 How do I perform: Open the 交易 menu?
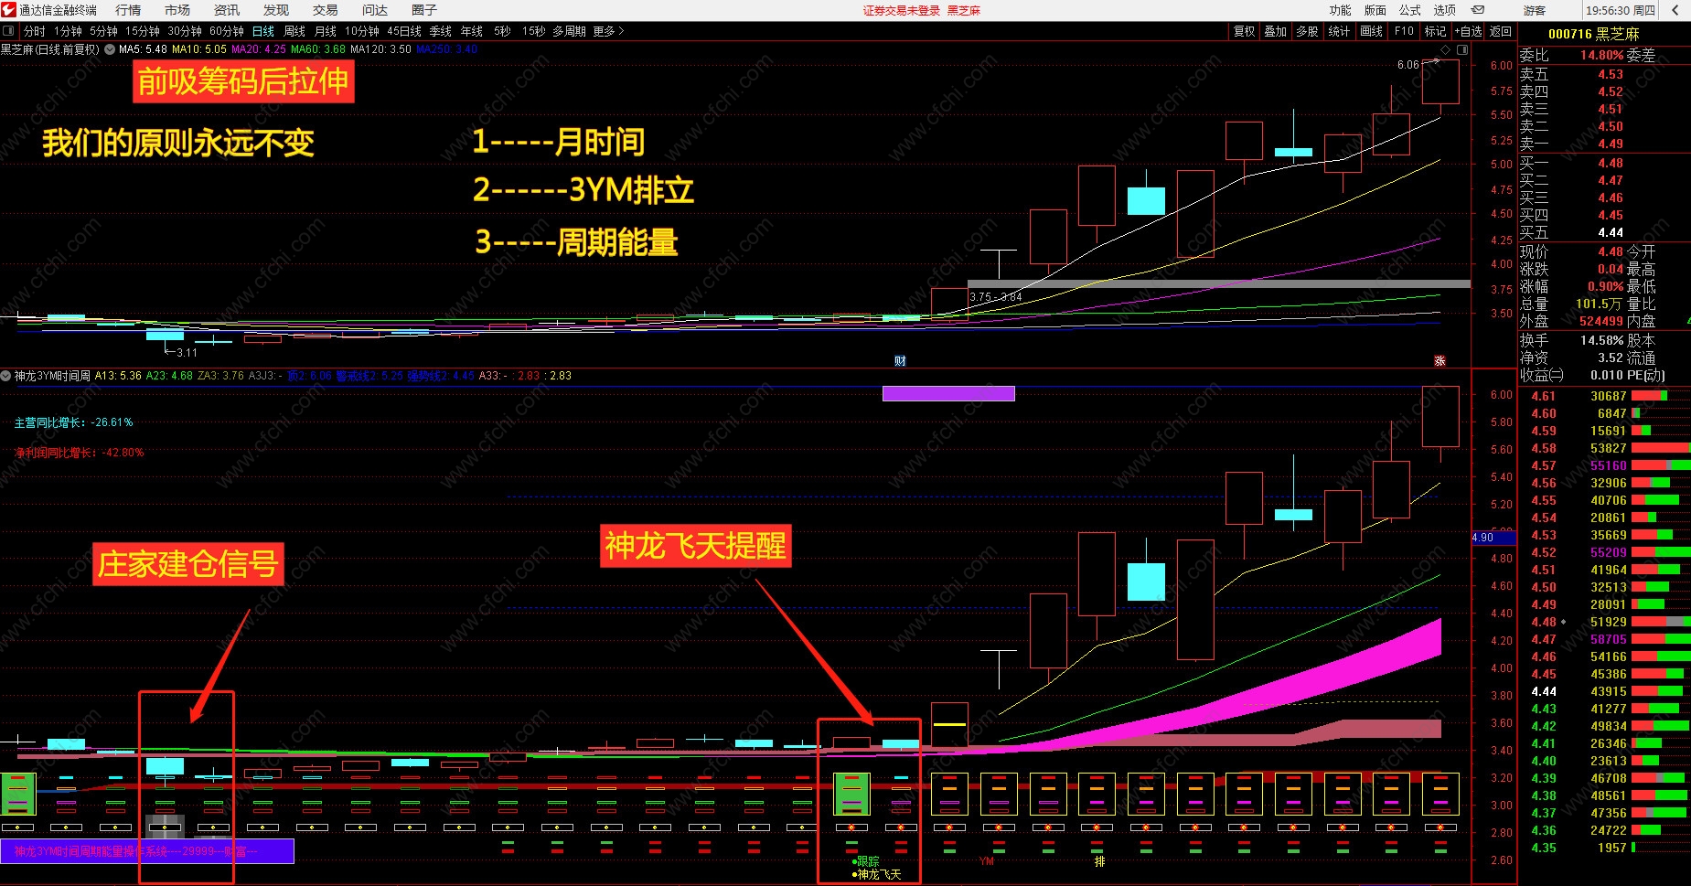pos(326,10)
